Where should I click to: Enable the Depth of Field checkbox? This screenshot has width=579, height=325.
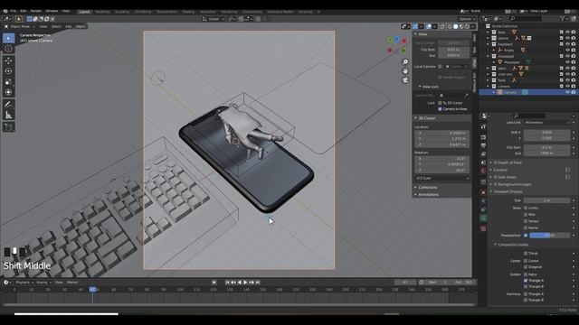(x=496, y=162)
